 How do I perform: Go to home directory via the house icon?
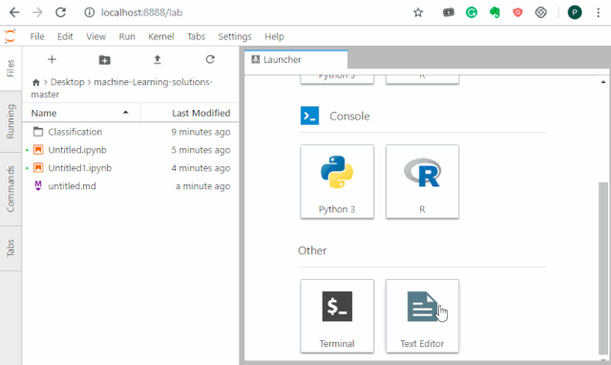click(x=36, y=82)
